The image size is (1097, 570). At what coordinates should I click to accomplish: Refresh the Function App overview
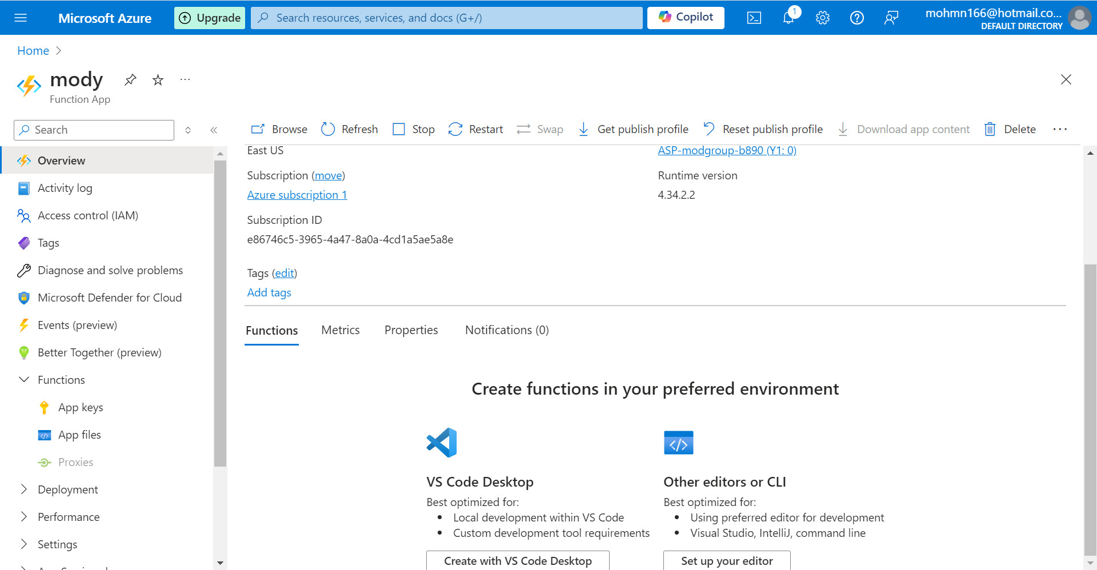click(x=349, y=129)
